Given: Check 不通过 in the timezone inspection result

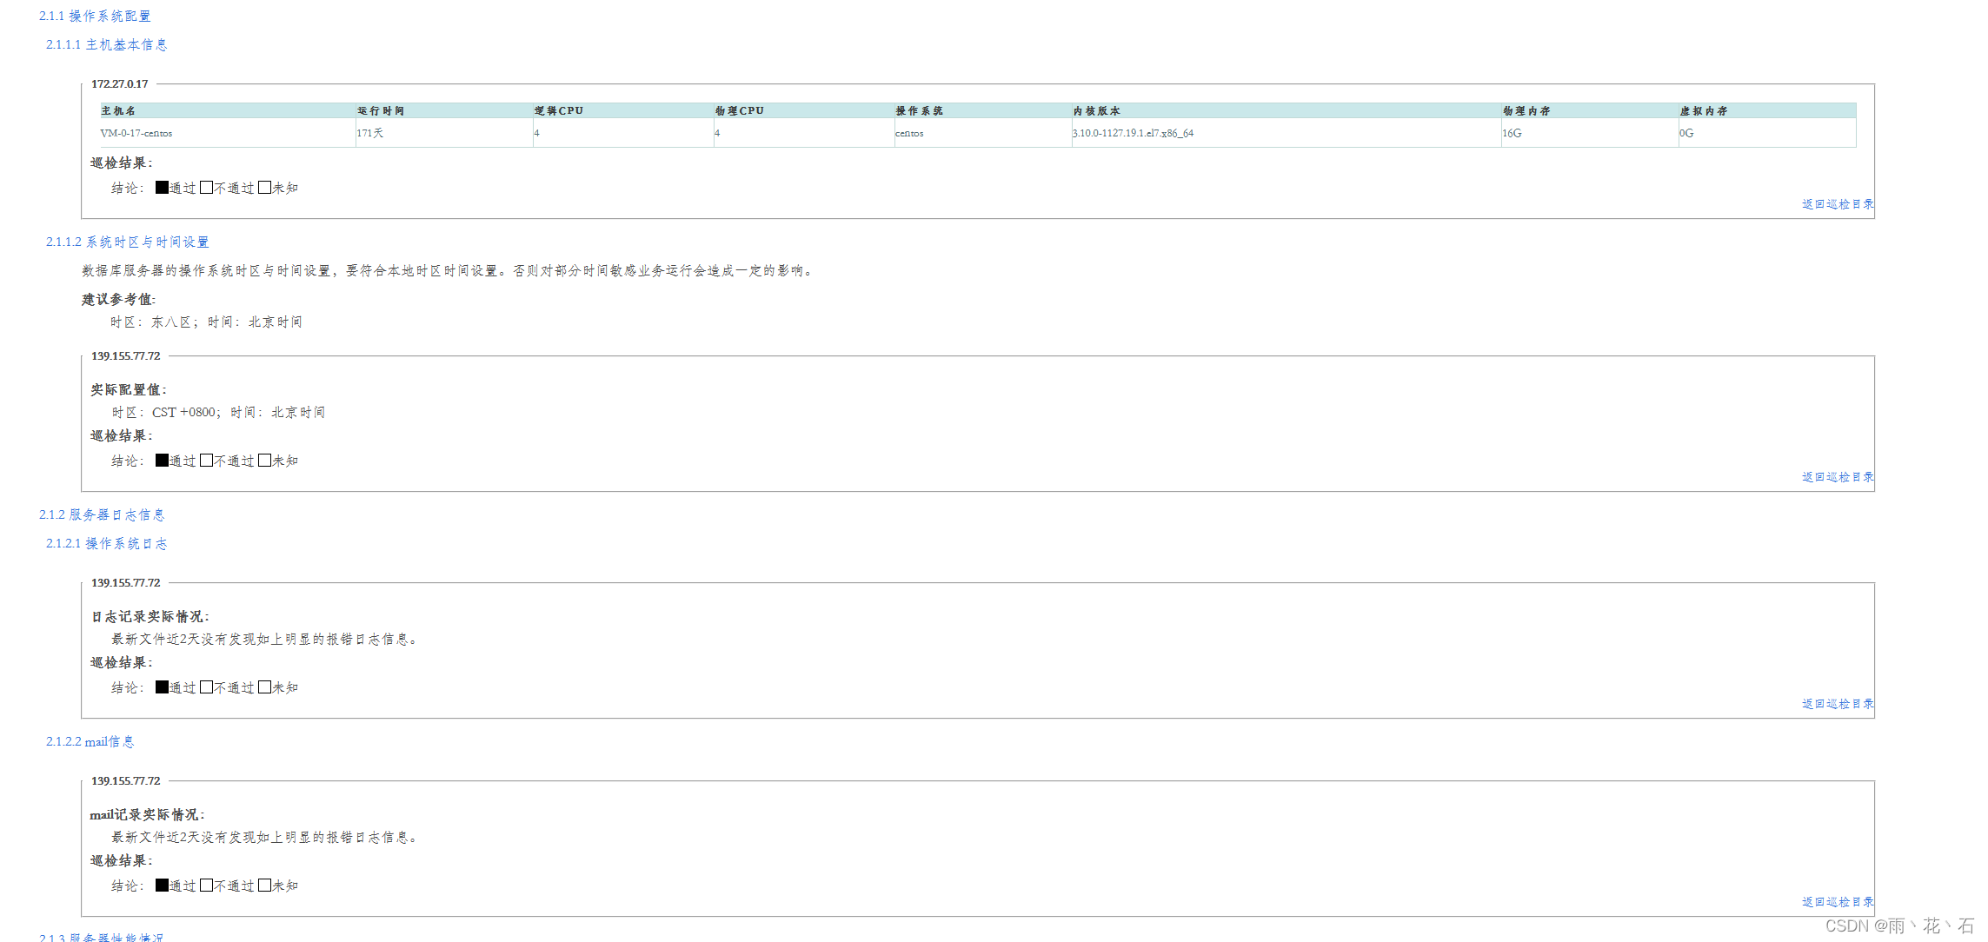Looking at the screenshot, I should tap(206, 461).
